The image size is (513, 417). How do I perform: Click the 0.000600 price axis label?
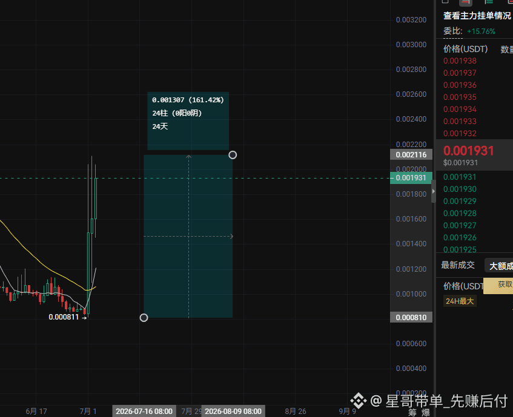411,344
